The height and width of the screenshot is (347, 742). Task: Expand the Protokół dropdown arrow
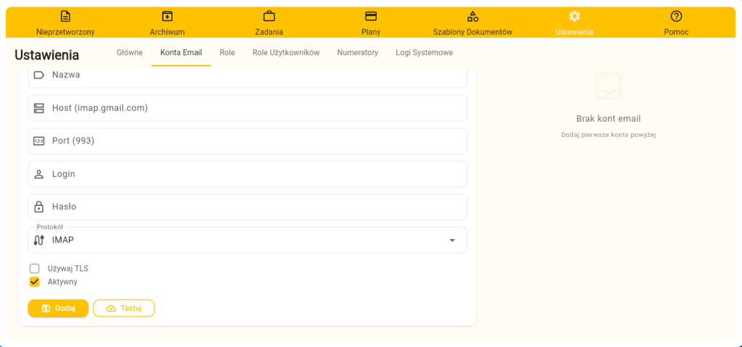452,241
